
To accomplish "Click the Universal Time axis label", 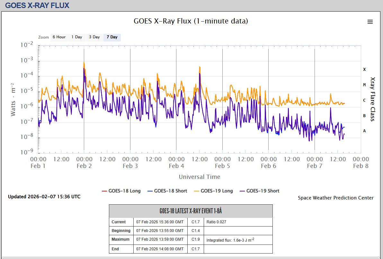I will point(200,177).
